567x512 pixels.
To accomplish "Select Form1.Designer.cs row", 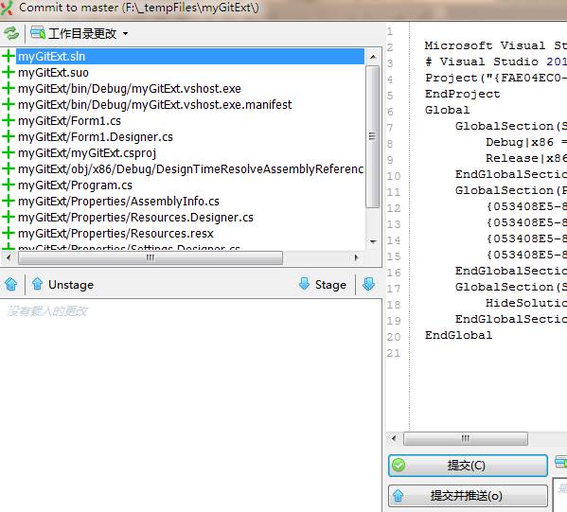I will click(x=190, y=137).
